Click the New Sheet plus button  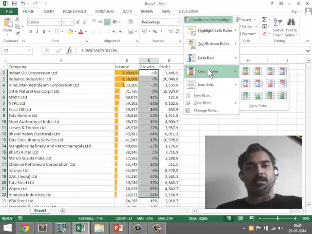[x=63, y=211]
